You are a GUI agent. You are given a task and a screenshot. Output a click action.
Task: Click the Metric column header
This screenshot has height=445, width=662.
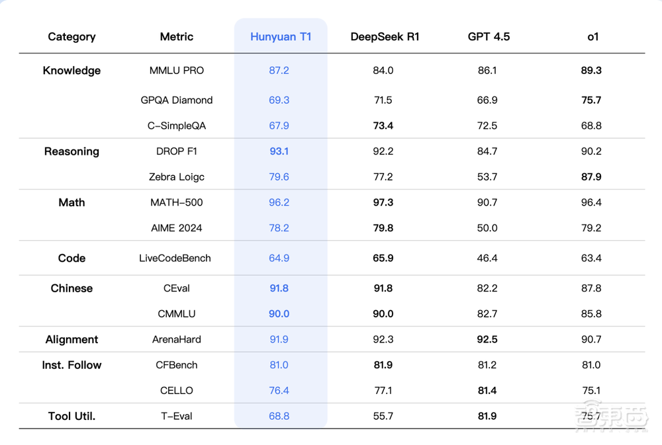click(x=177, y=37)
